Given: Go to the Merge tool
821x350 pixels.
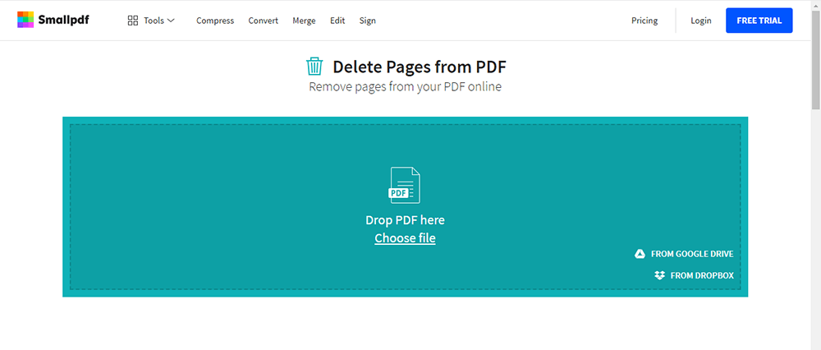Looking at the screenshot, I should coord(304,21).
